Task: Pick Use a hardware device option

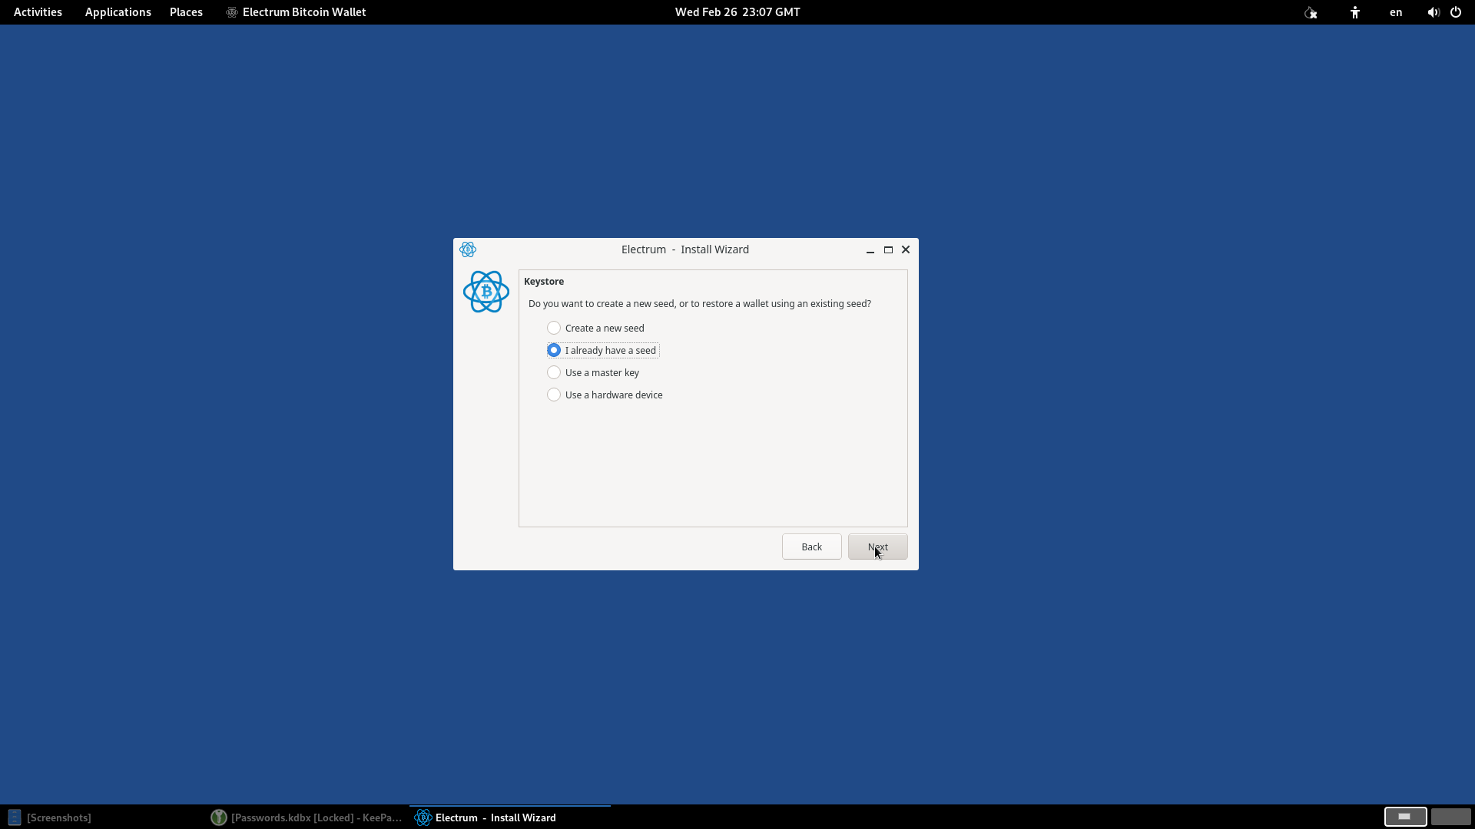Action: (554, 395)
